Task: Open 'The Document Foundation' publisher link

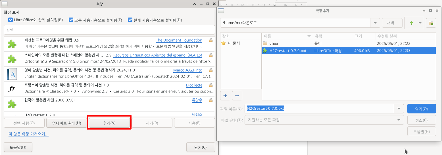Action: pyautogui.click(x=179, y=40)
